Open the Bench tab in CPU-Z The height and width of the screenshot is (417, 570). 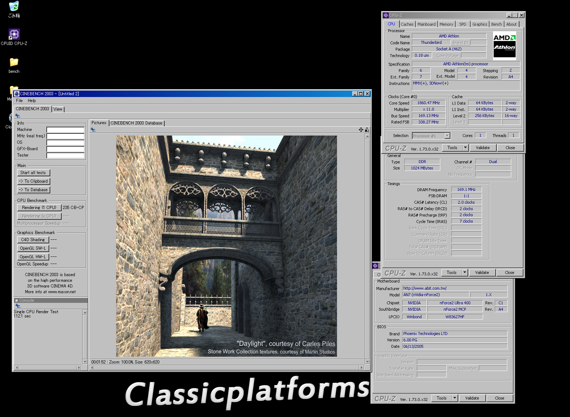tap(497, 24)
